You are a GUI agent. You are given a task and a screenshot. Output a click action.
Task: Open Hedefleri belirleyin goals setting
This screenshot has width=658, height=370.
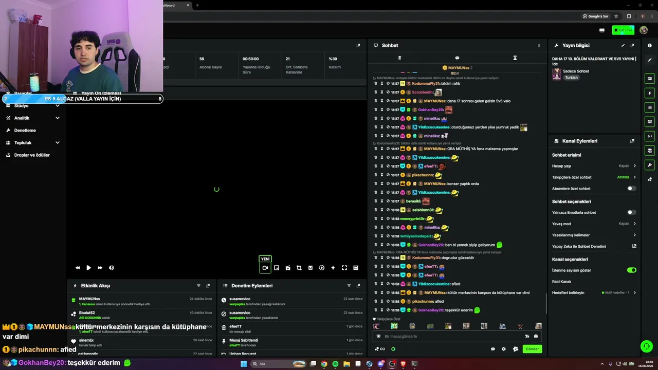tap(594, 292)
